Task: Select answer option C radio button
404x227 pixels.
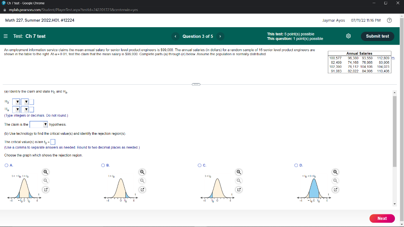Action: click(199, 165)
